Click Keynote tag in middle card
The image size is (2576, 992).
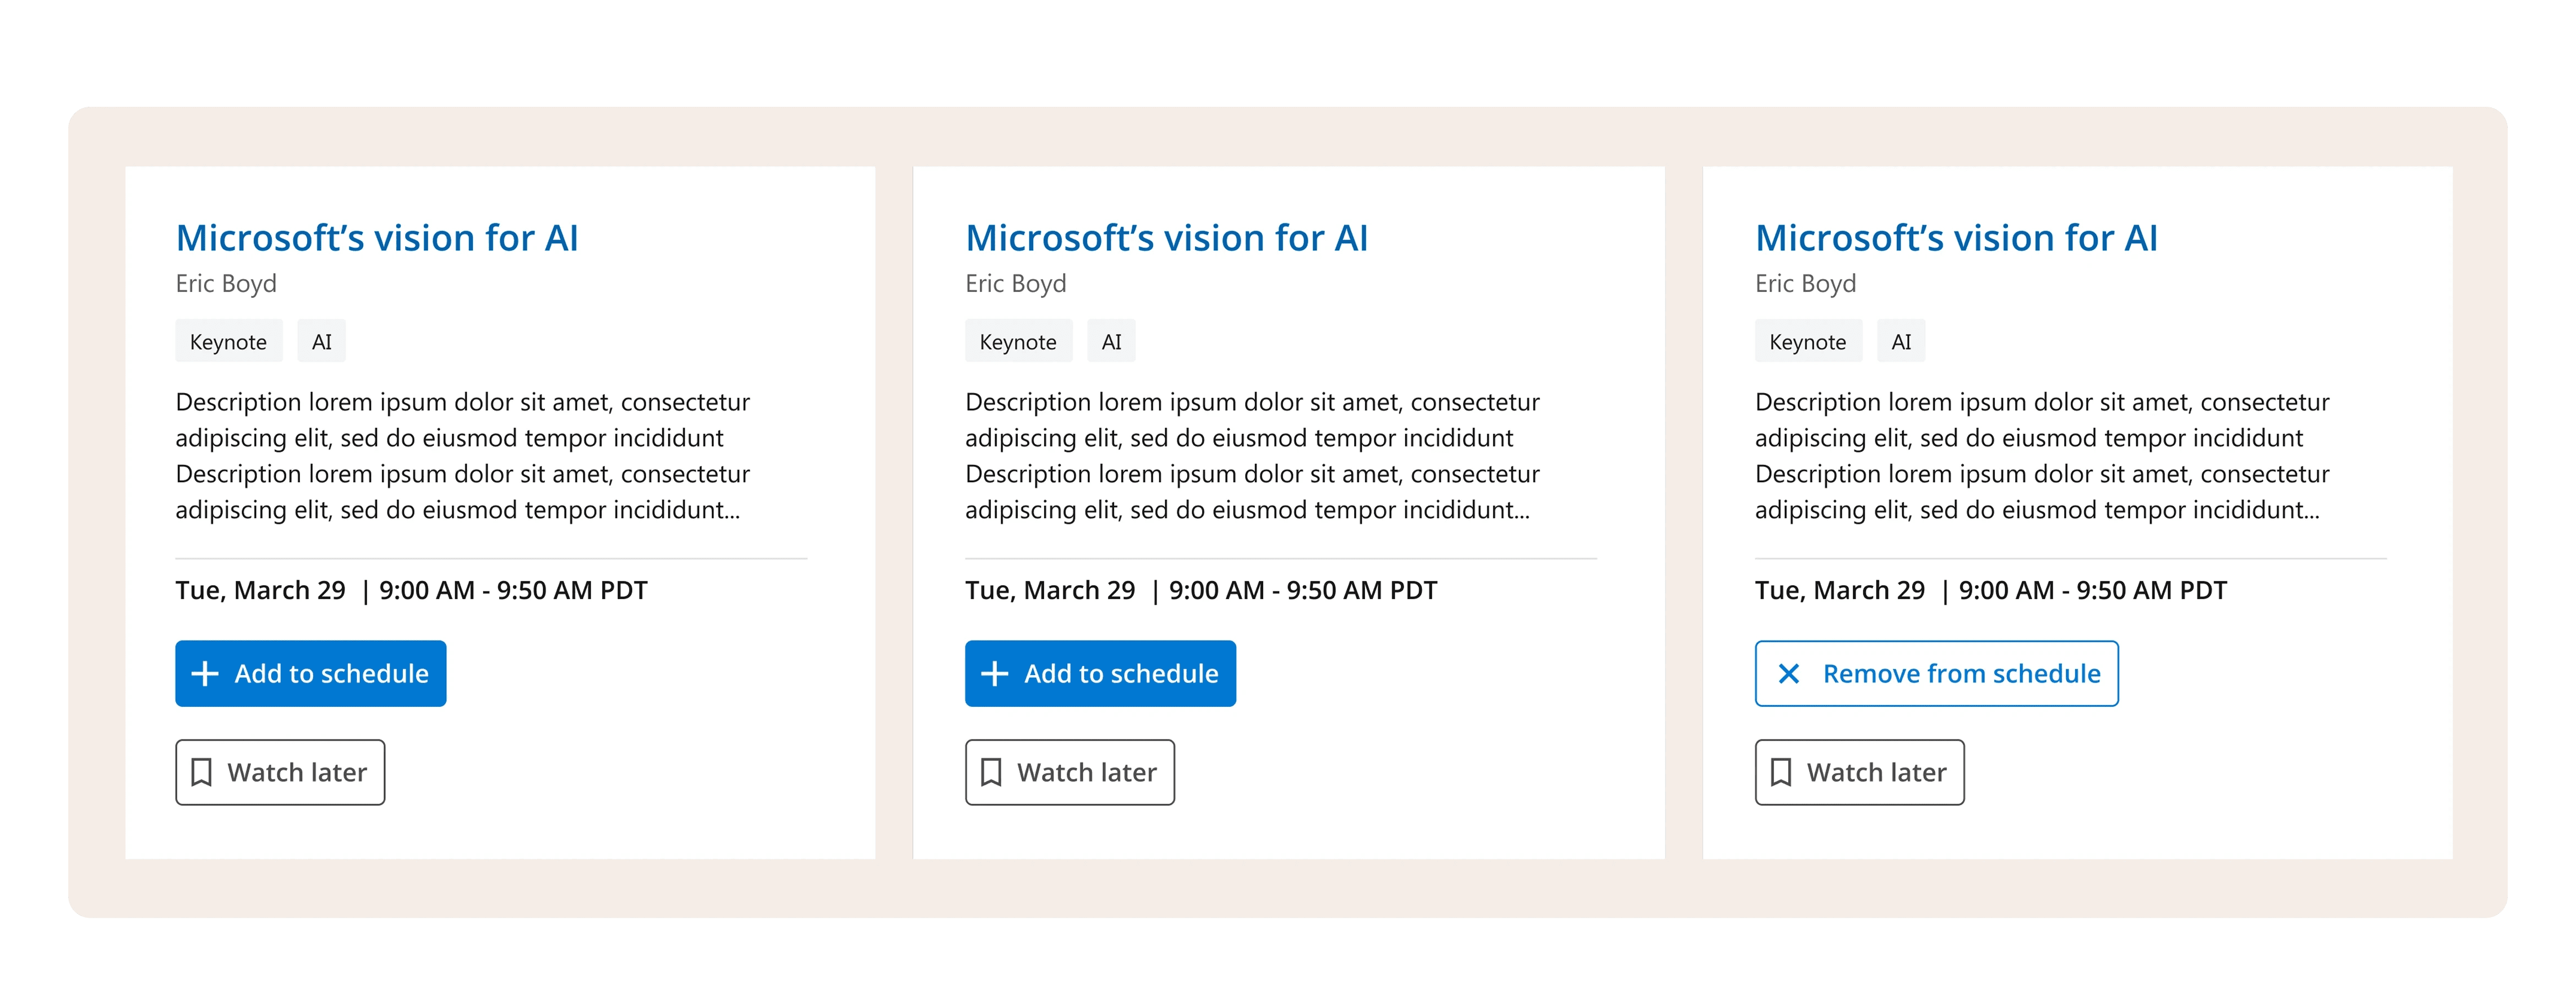[x=1018, y=342]
